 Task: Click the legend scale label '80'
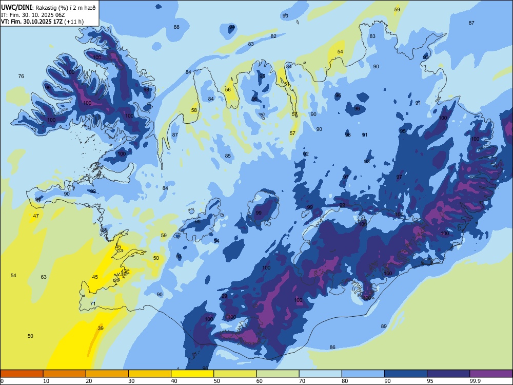click(345, 381)
